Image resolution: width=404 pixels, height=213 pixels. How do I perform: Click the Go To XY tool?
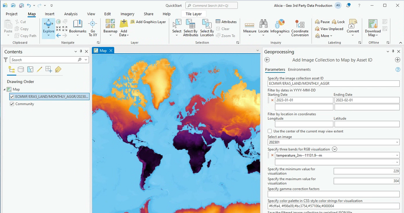[x=93, y=28]
